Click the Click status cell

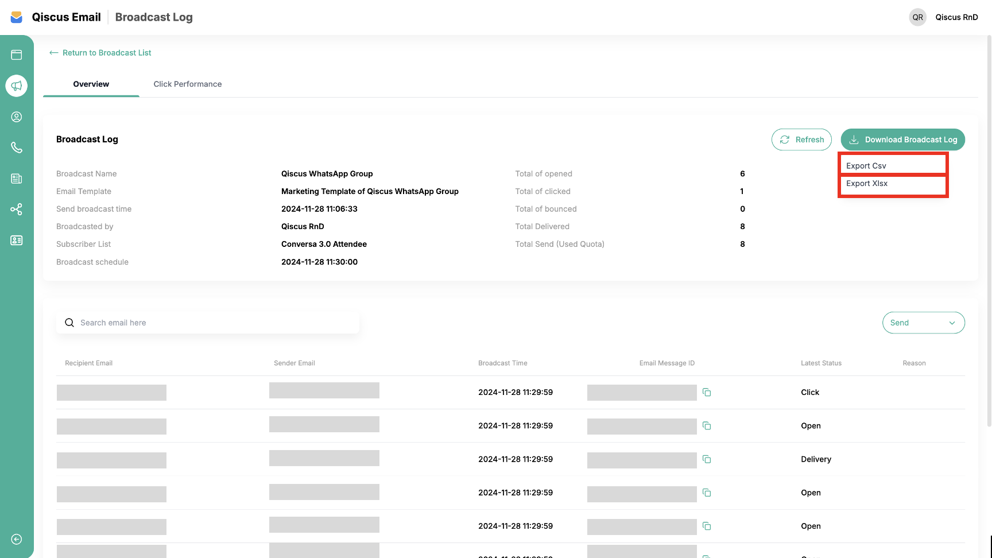click(x=810, y=393)
